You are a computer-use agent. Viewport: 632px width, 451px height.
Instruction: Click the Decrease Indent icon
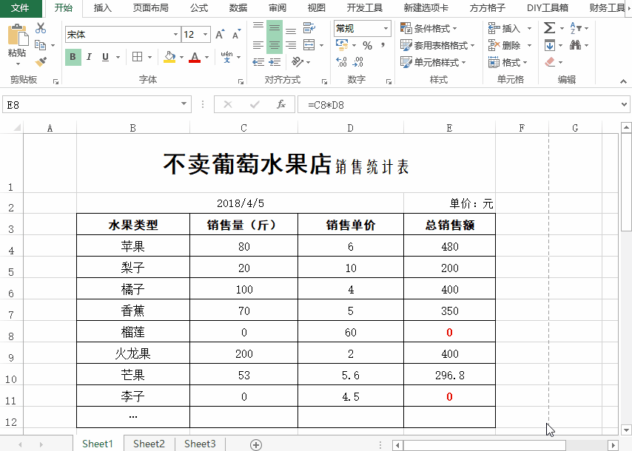click(258, 62)
